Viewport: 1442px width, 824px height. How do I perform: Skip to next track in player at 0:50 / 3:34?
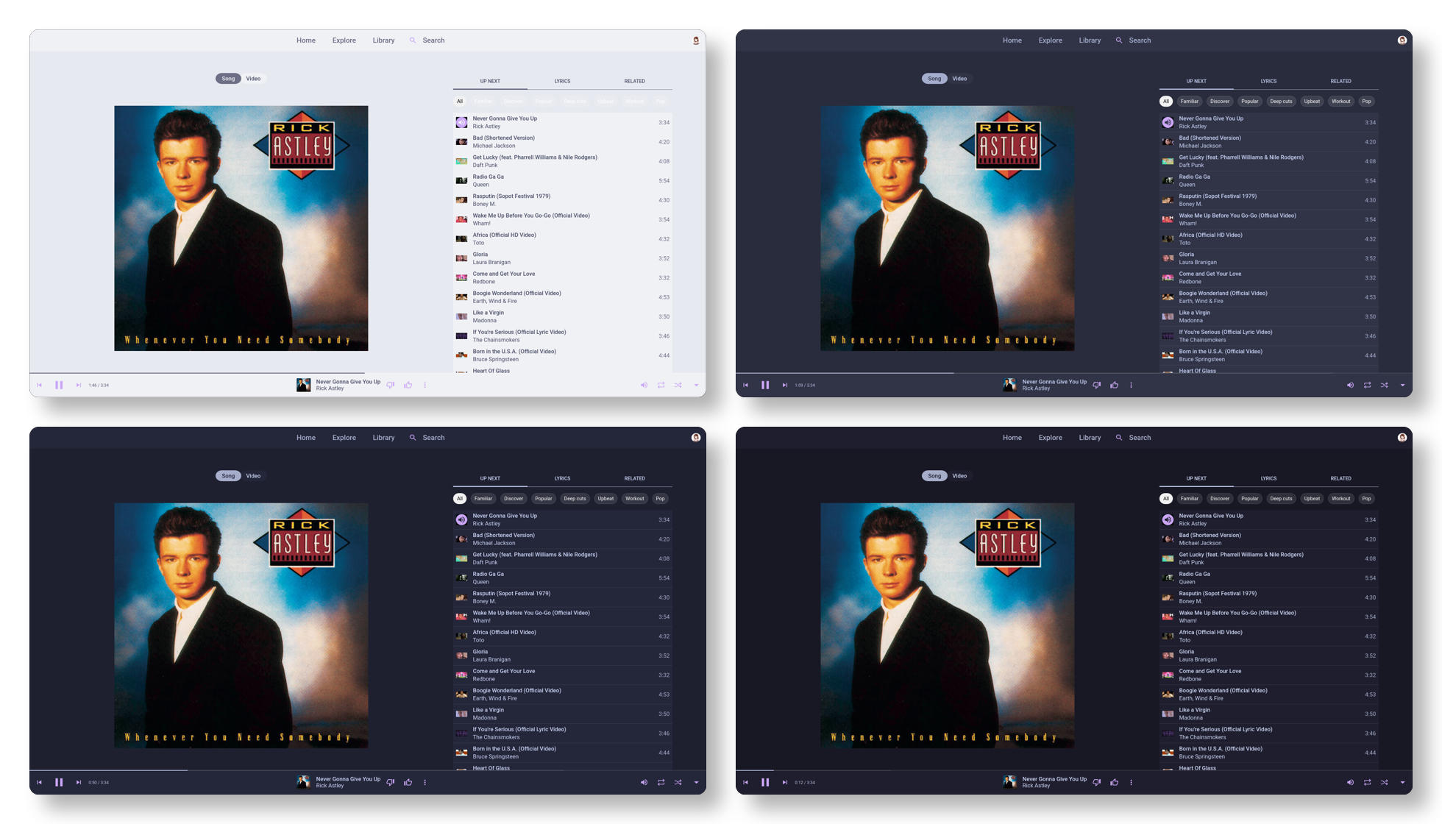coord(79,782)
